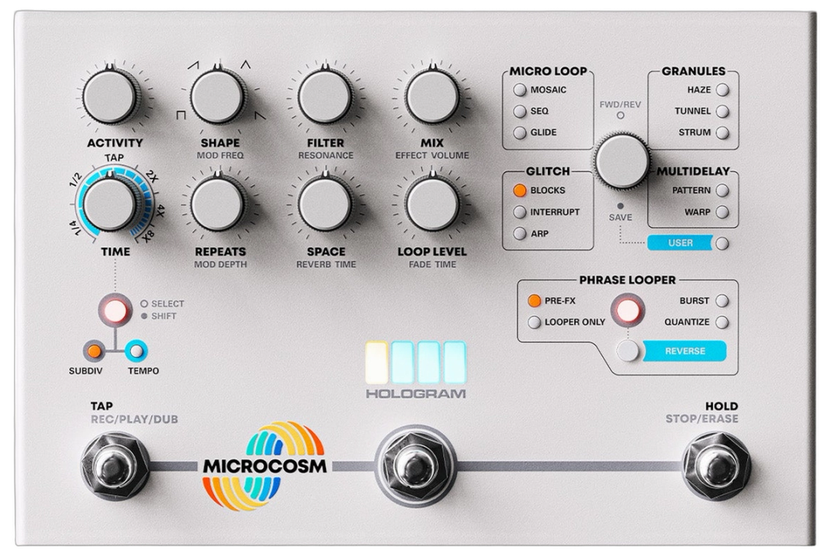The image size is (831, 557).
Task: Toggle the QUANTIZE looper LED
Action: tap(722, 322)
